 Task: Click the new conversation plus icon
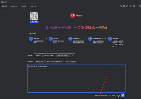pos(121,6)
